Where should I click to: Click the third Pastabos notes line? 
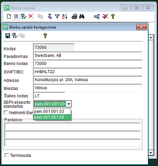72,143
